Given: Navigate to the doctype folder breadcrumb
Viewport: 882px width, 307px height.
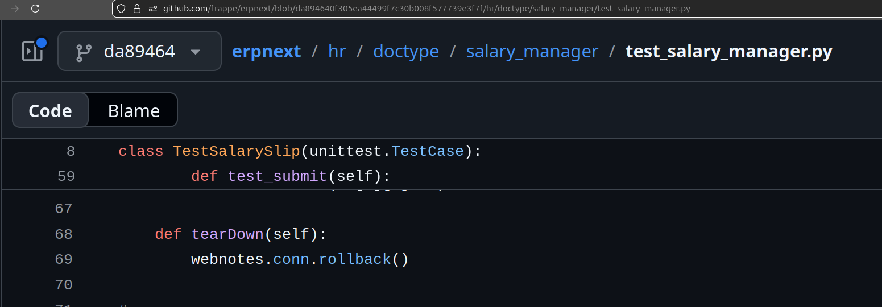Looking at the screenshot, I should click(405, 52).
